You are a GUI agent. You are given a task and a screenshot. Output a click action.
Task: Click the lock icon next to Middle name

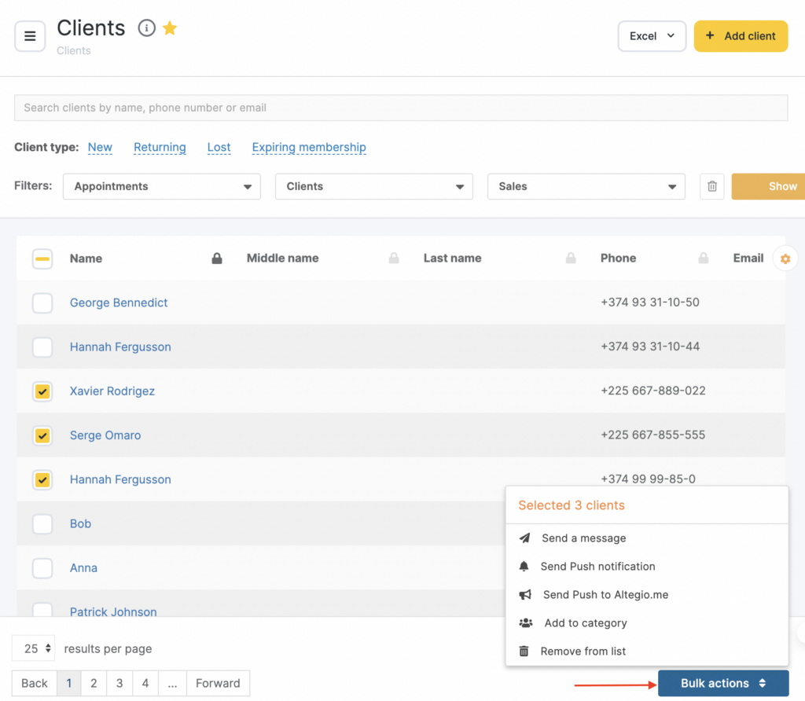pyautogui.click(x=394, y=259)
